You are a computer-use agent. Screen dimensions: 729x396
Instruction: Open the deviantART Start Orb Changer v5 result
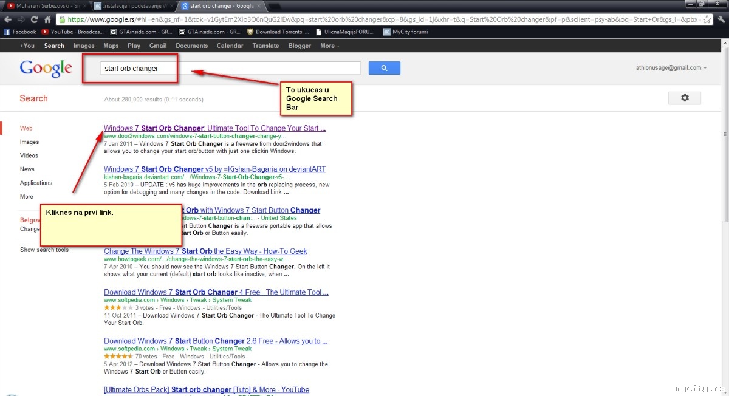coord(214,169)
